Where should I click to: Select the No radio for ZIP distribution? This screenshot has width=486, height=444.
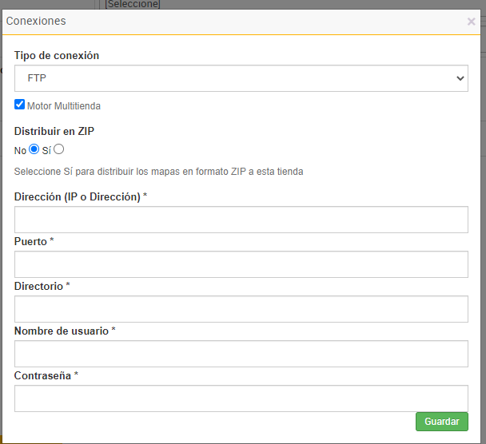coord(34,149)
